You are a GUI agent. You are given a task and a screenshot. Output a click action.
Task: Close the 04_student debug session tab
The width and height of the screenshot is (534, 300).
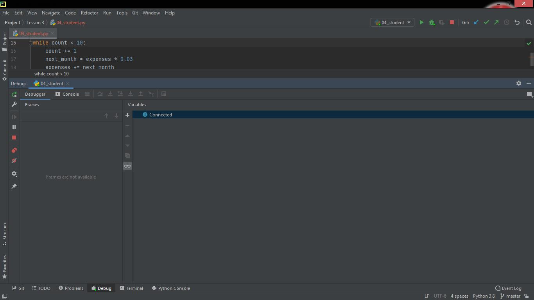[x=68, y=84]
